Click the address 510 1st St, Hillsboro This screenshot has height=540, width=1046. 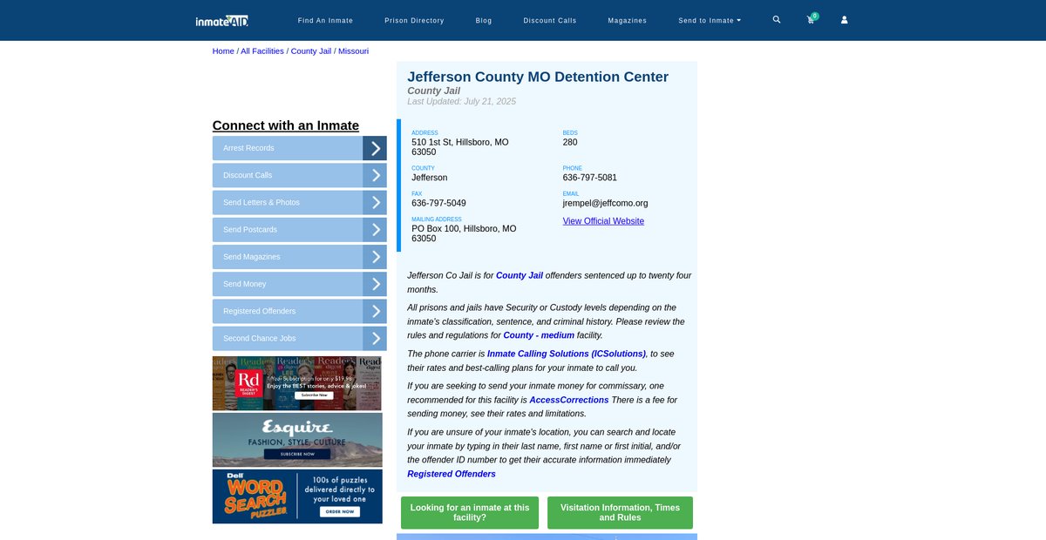[x=460, y=147]
